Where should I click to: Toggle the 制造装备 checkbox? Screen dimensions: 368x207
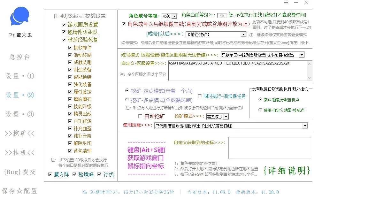[70, 70]
